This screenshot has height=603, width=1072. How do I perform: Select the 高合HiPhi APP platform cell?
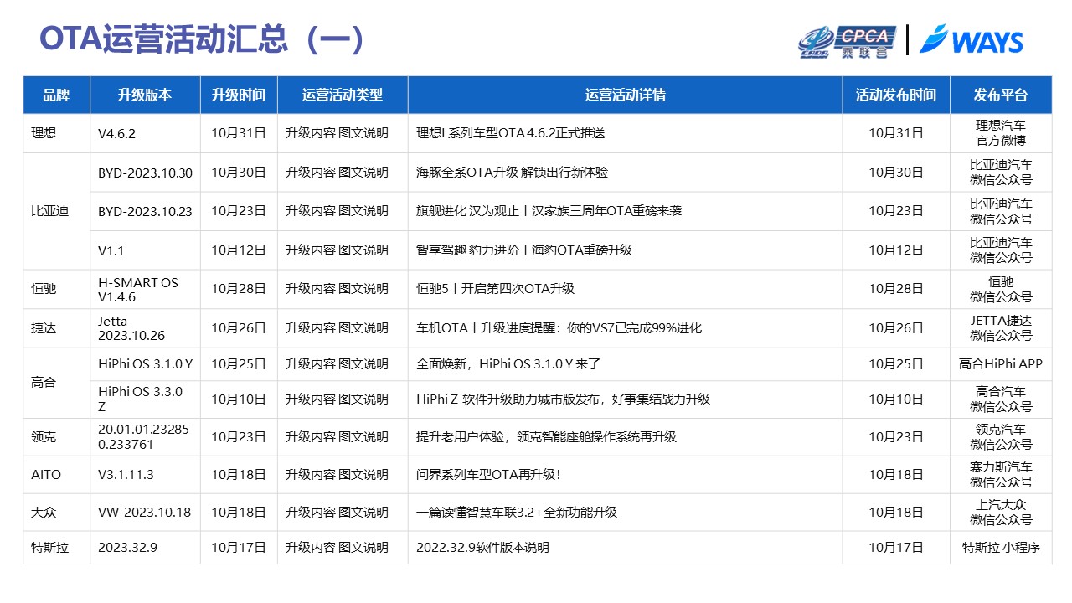click(1001, 364)
